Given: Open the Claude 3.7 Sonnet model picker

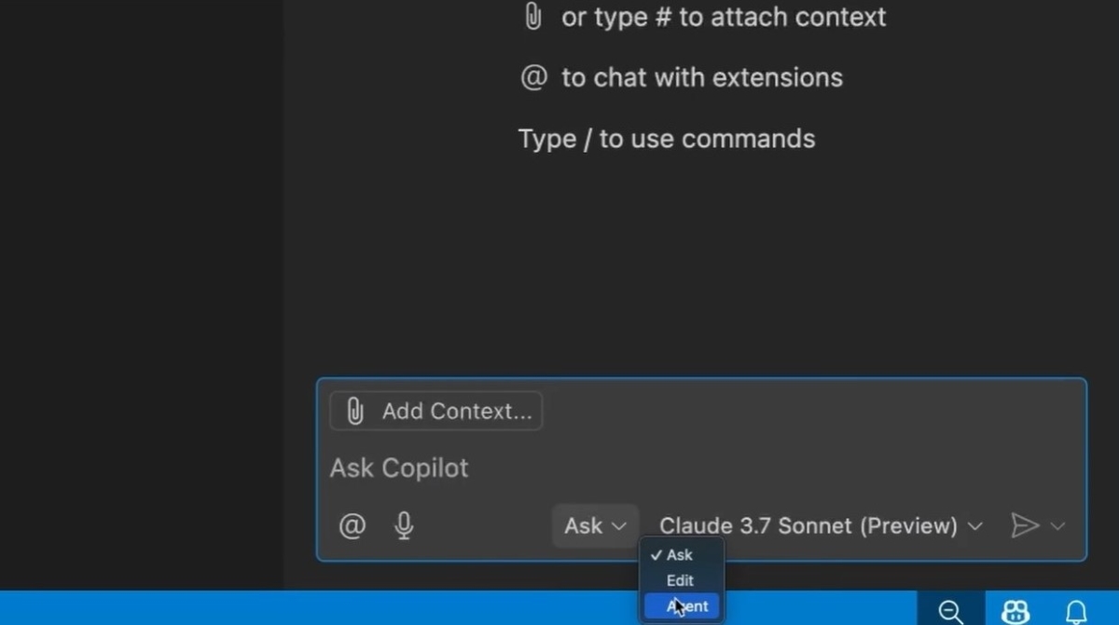Looking at the screenshot, I should [x=821, y=526].
